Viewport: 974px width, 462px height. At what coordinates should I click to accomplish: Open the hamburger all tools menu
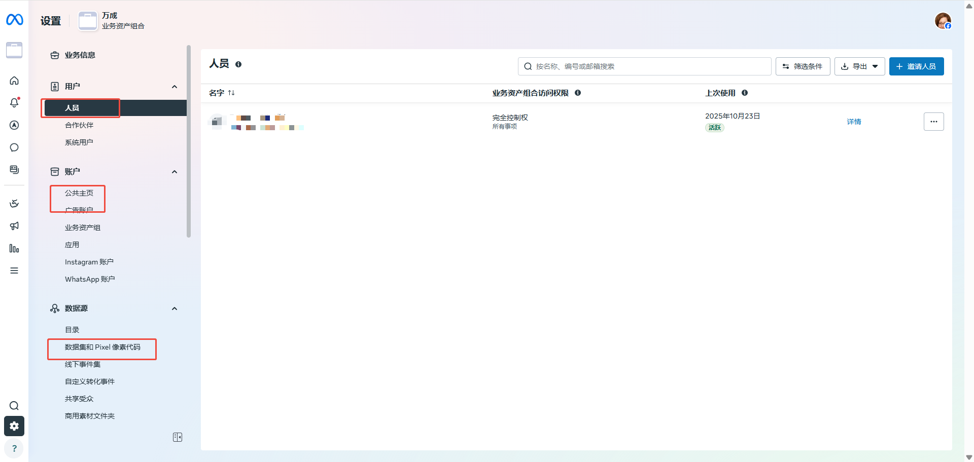point(14,271)
